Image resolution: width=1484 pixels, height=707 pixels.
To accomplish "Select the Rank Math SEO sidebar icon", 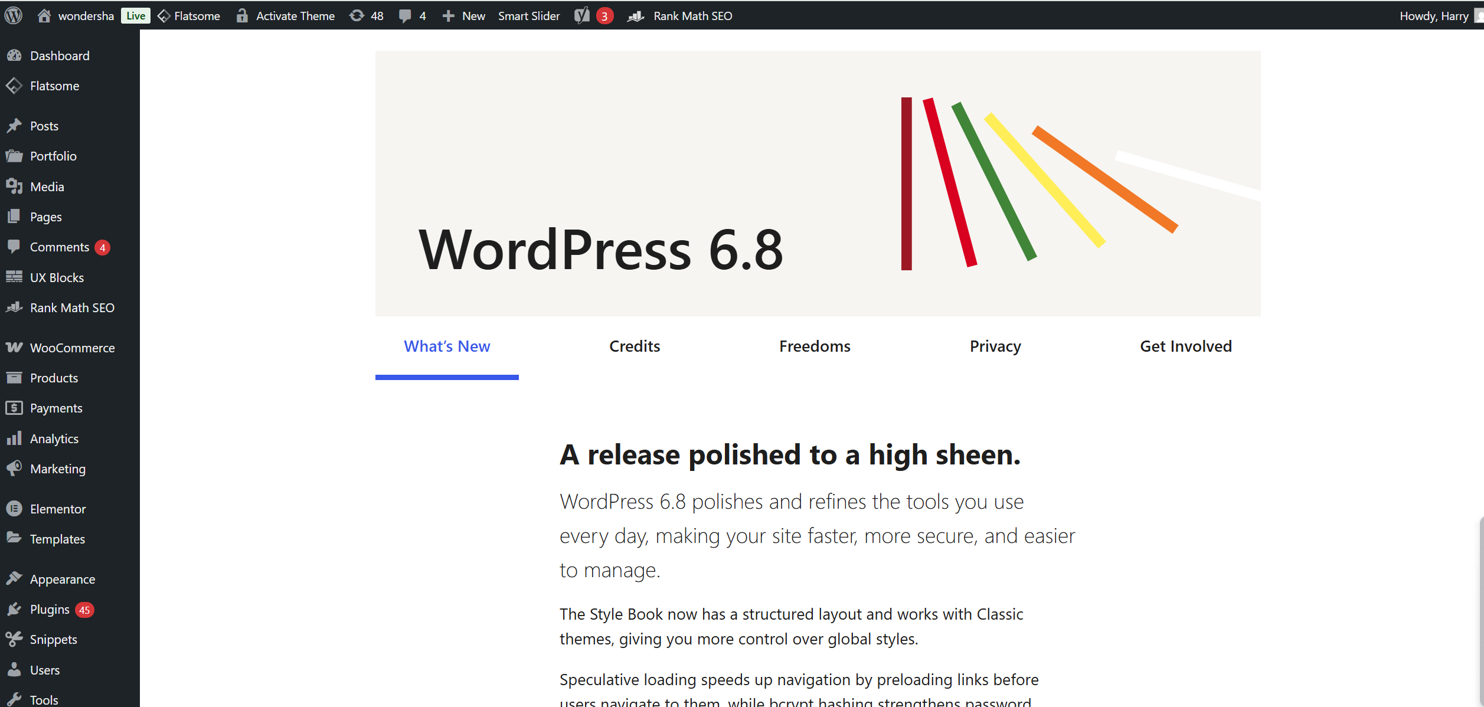I will click(x=14, y=307).
